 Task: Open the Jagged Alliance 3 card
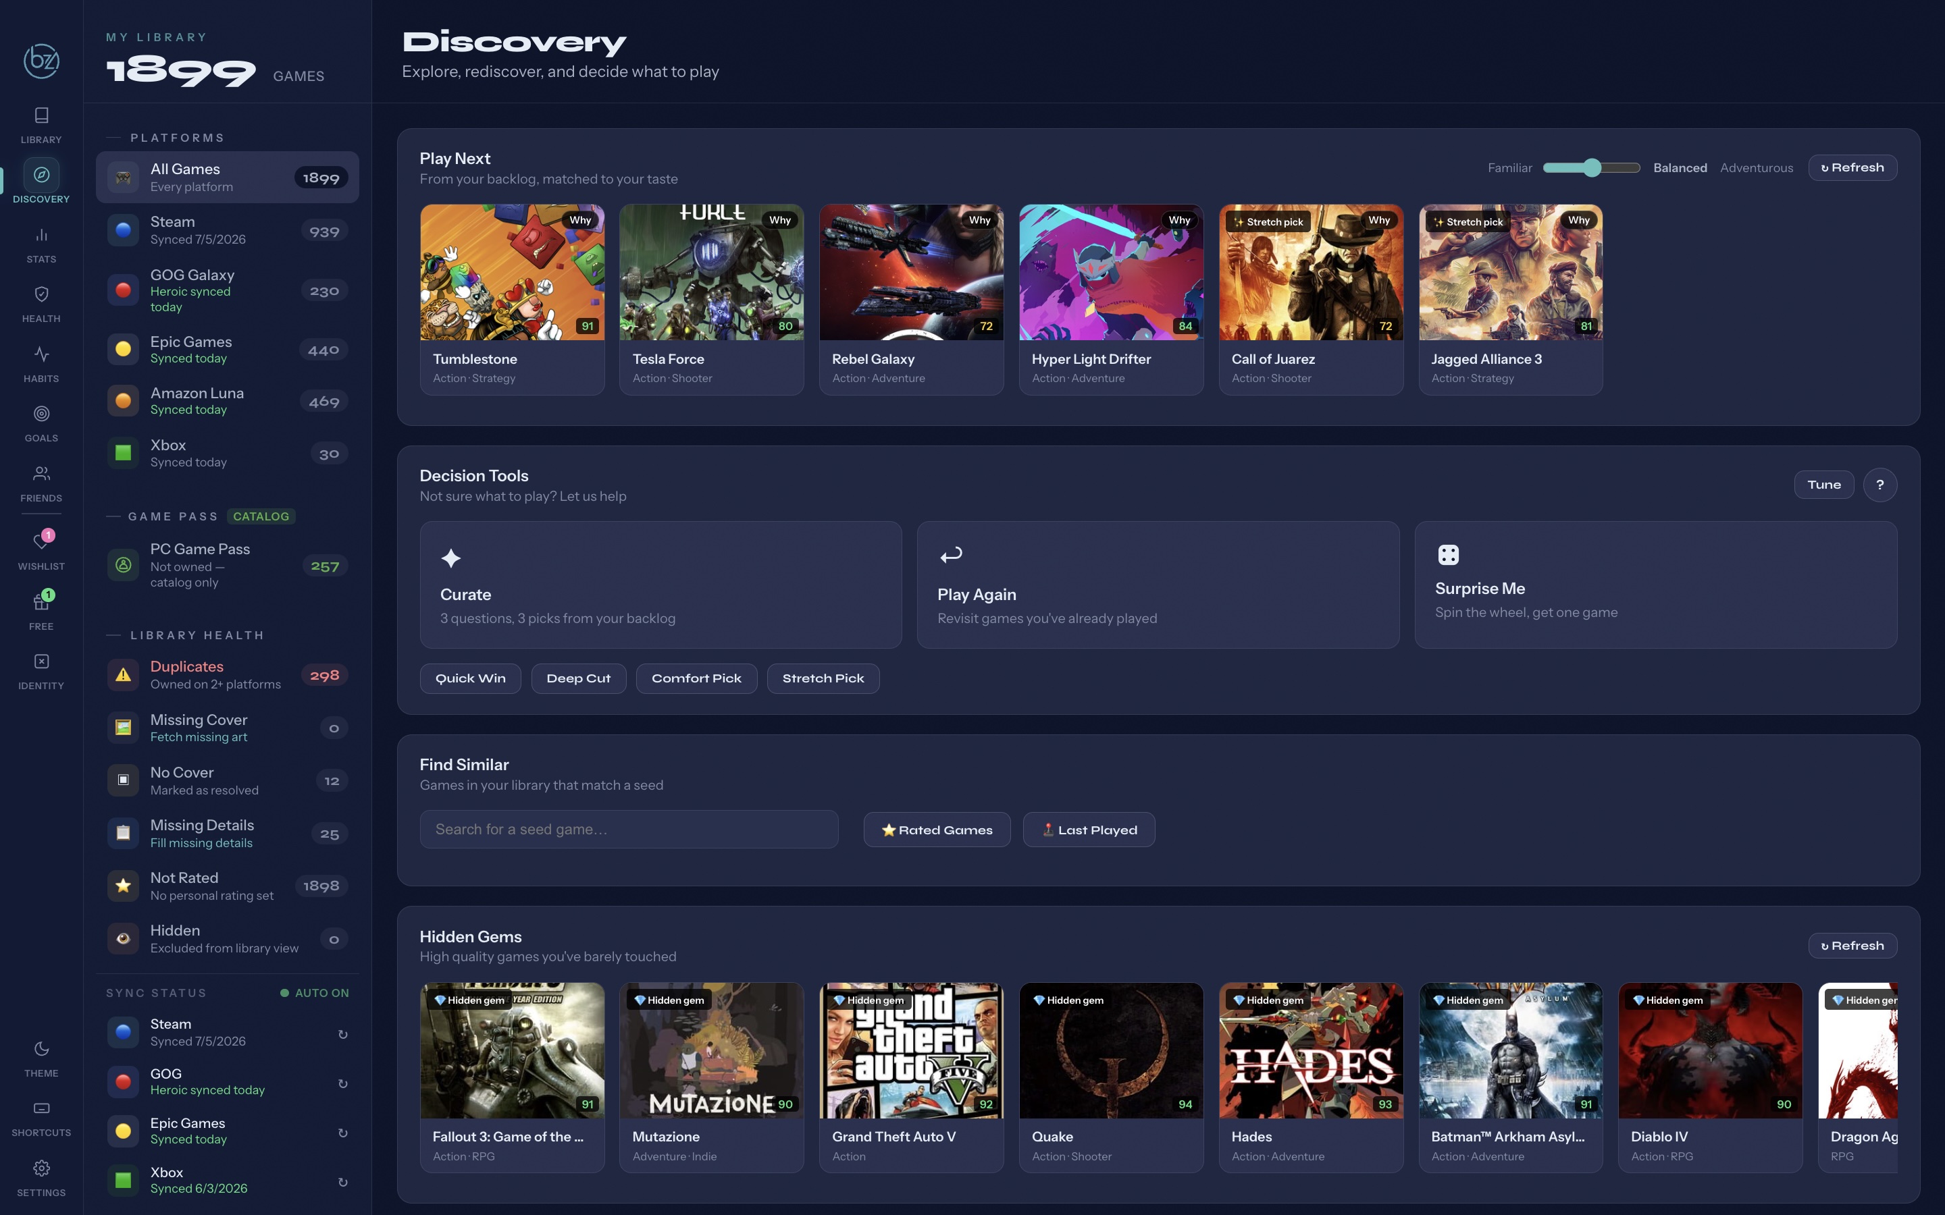coord(1510,300)
